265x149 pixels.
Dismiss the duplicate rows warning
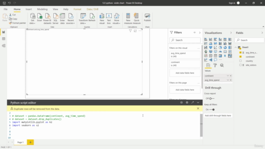click(198, 108)
